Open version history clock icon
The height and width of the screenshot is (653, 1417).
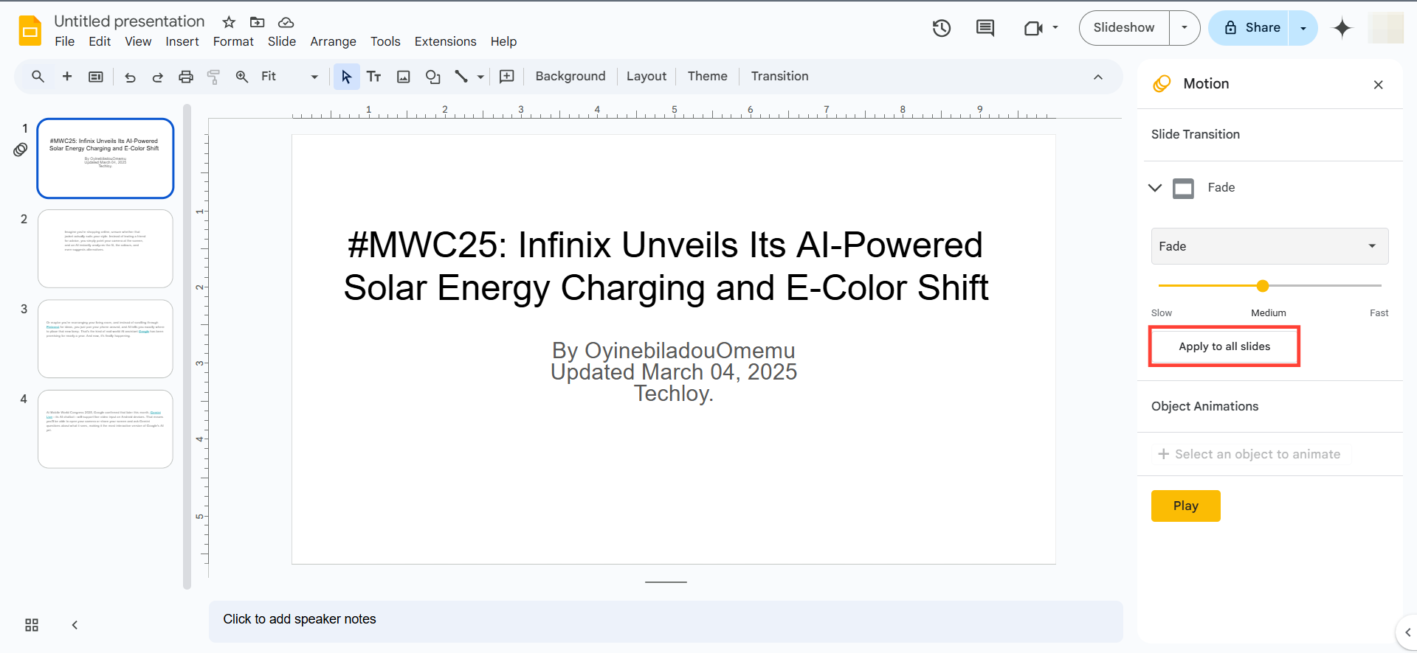point(941,28)
